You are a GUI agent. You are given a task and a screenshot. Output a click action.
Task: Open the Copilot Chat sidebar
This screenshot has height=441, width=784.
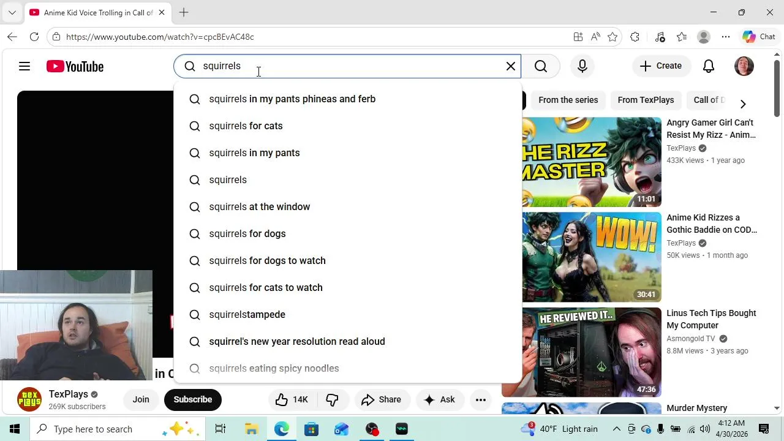pyautogui.click(x=759, y=37)
